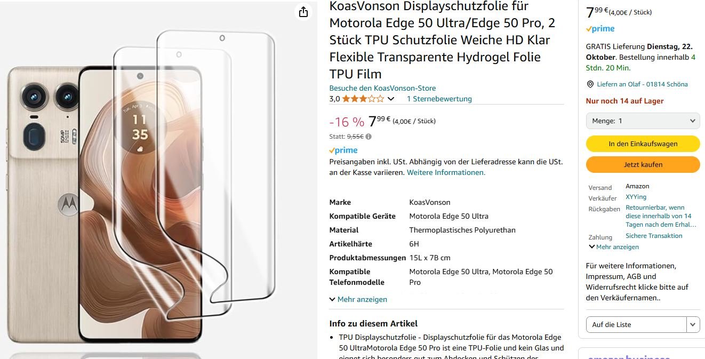Expand Mehr anzeigen in seller details
This screenshot has width=705, height=359.
coord(614,247)
